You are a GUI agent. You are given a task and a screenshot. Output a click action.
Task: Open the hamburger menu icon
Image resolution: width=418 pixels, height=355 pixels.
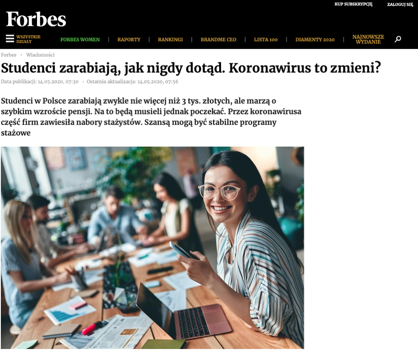pos(10,39)
